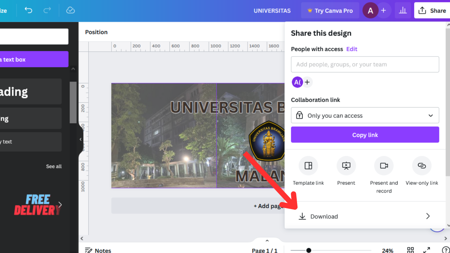Open the purple A account avatar
450x253 pixels.
point(370,11)
